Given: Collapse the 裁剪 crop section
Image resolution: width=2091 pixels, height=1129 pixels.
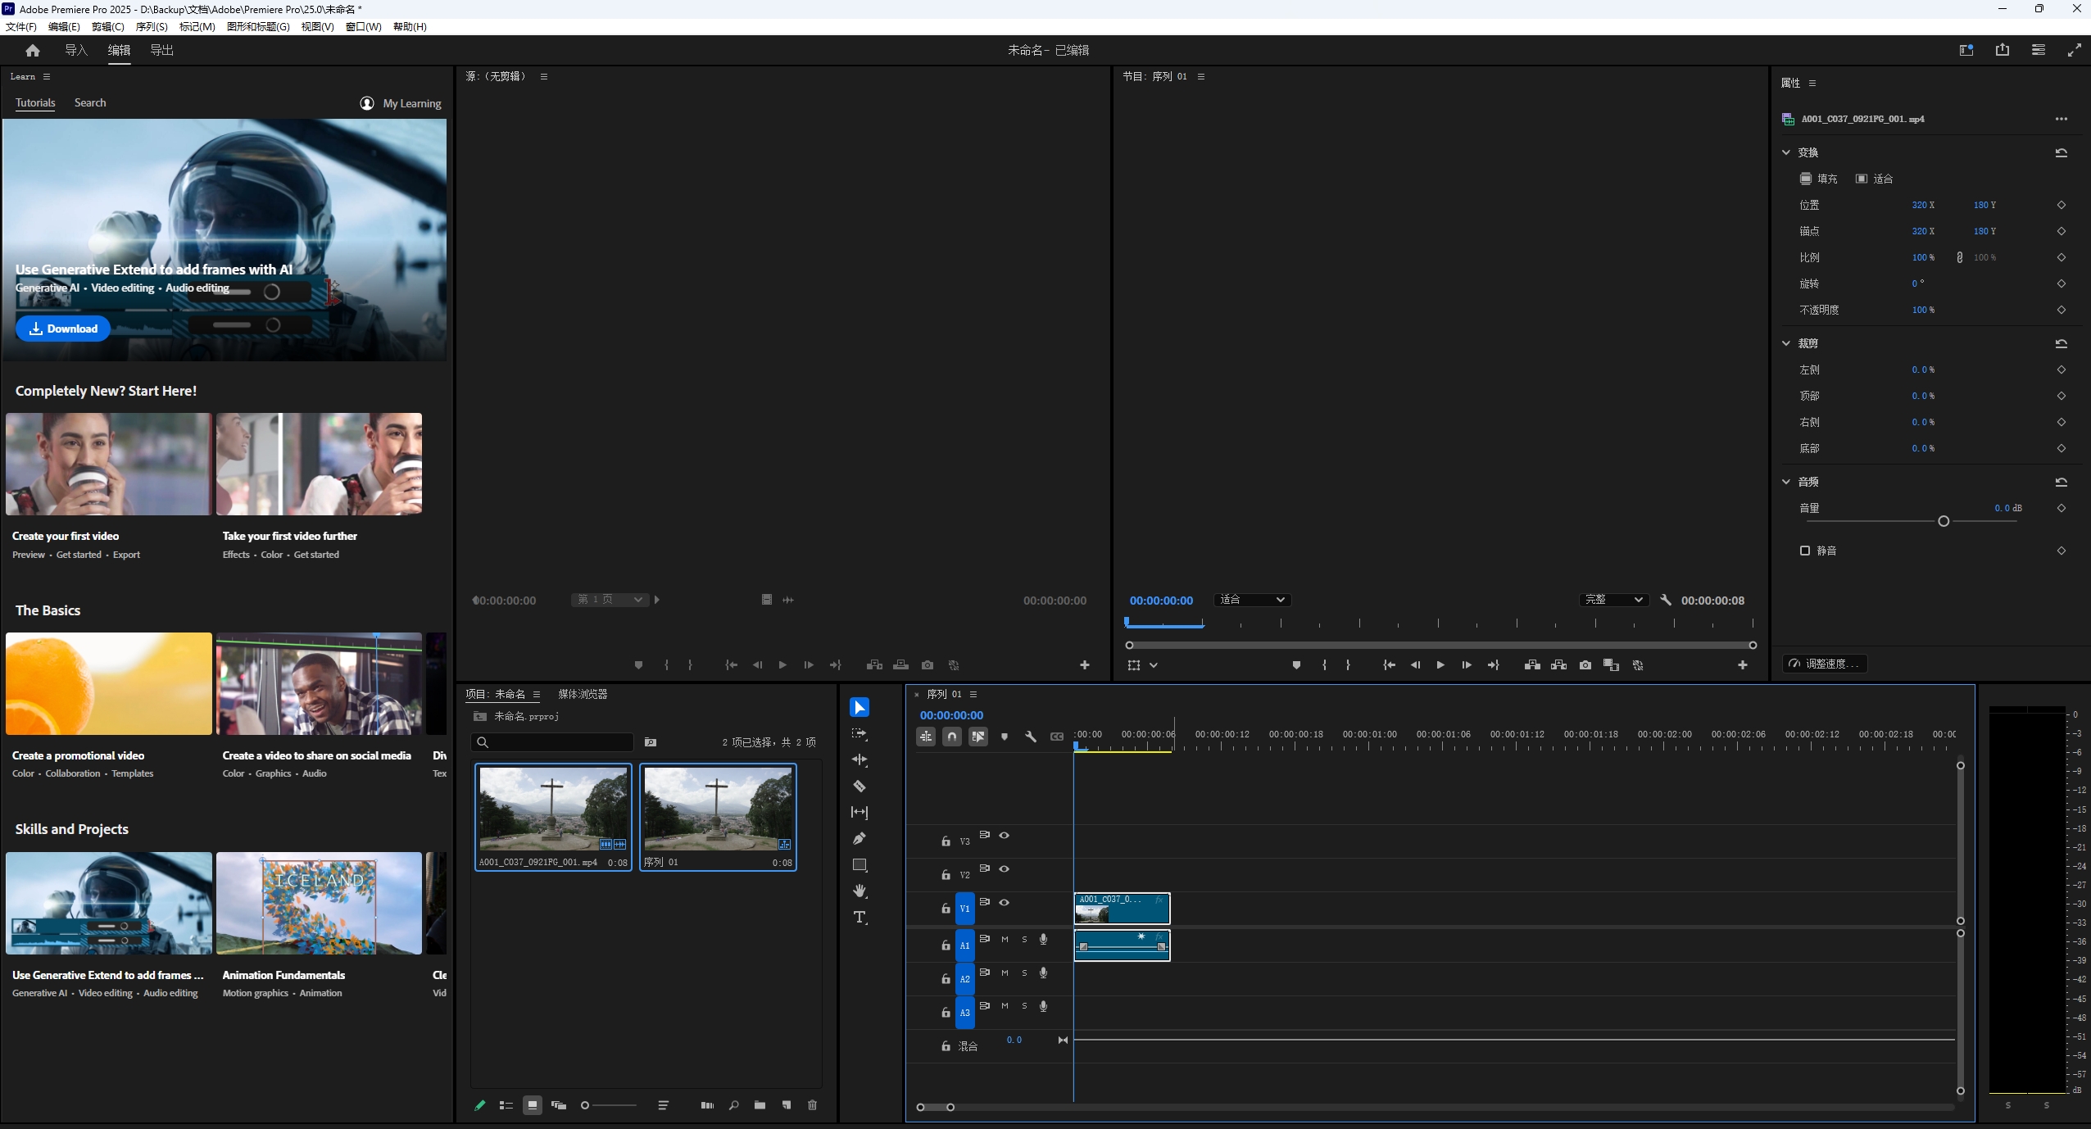Looking at the screenshot, I should (1786, 343).
